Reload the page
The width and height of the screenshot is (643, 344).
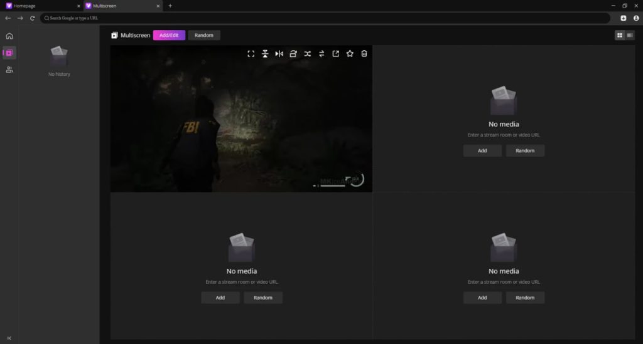click(x=33, y=18)
